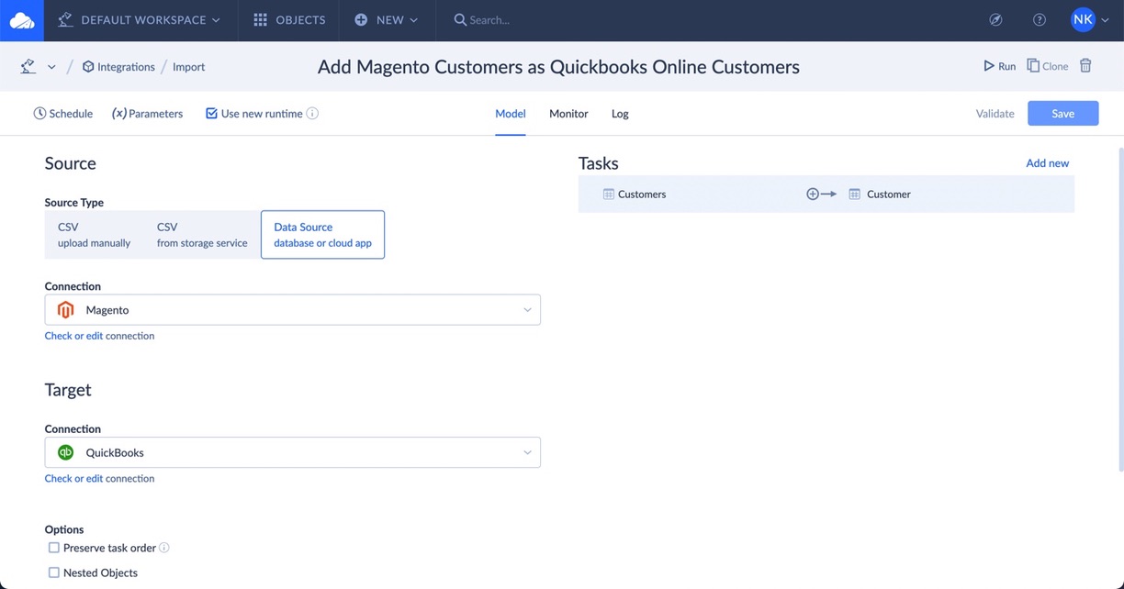Click the New plus icon
The image size is (1124, 589).
[361, 20]
